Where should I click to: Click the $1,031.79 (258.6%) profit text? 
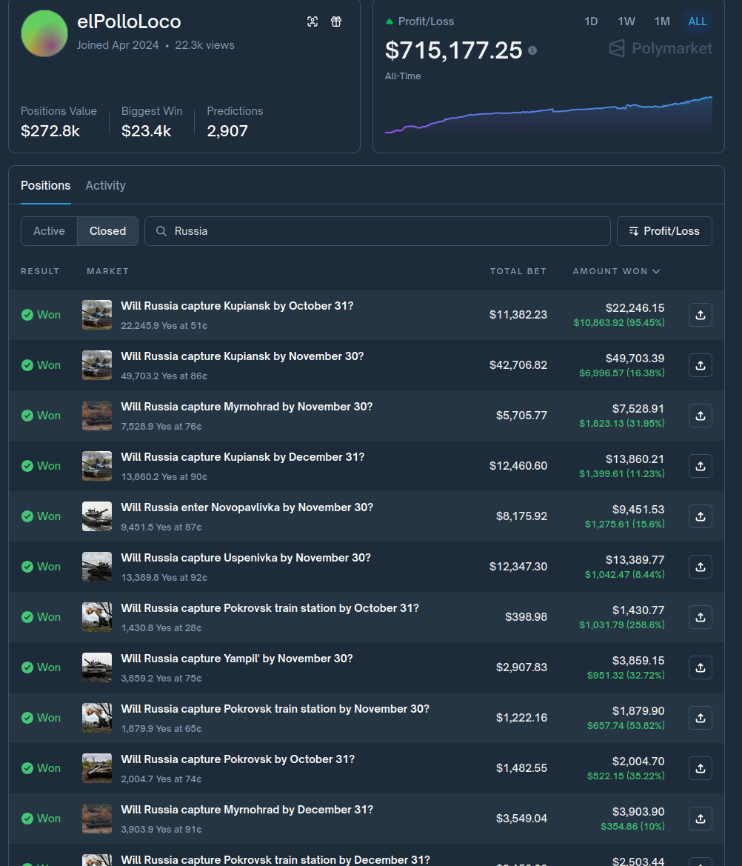[x=621, y=624]
